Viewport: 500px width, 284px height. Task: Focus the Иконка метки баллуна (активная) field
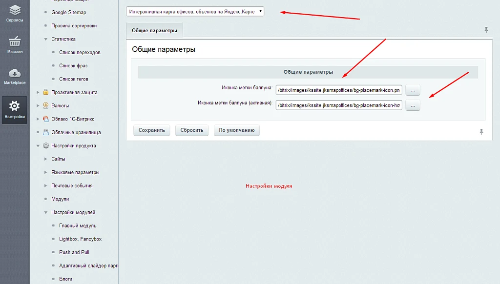(x=339, y=105)
